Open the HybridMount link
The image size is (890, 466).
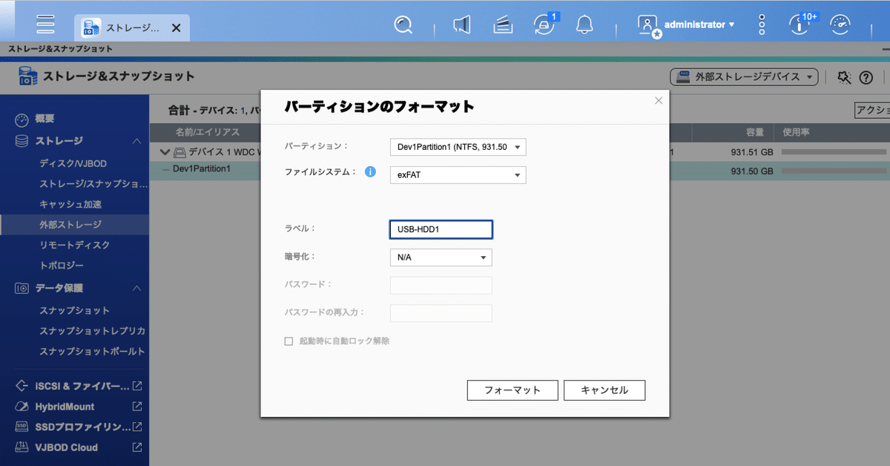65,407
